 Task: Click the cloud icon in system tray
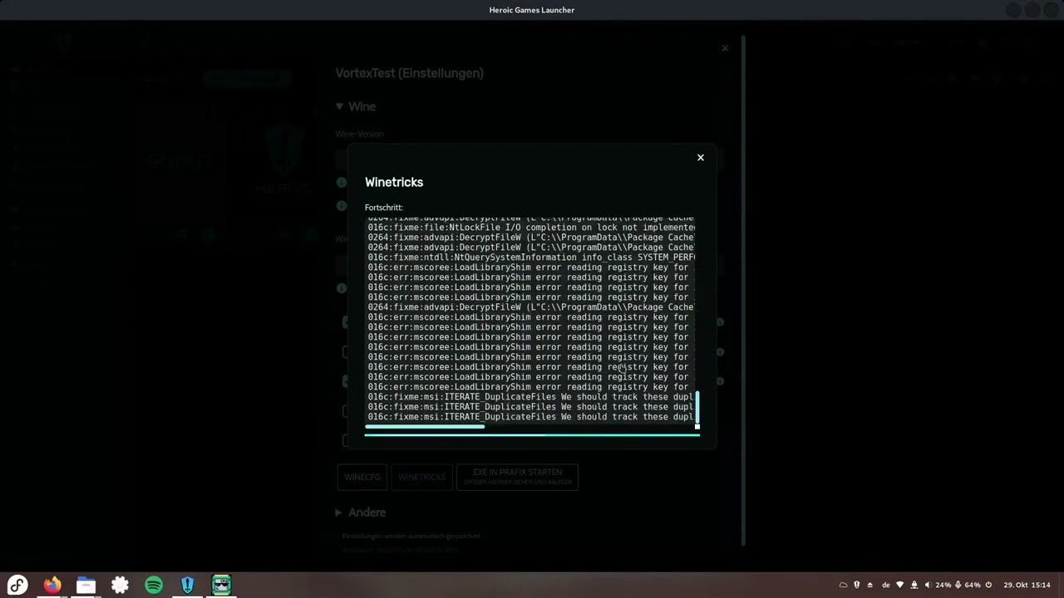(843, 585)
